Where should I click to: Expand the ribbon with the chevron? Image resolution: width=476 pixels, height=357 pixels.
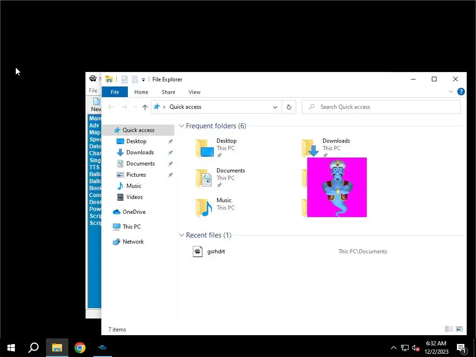click(451, 92)
